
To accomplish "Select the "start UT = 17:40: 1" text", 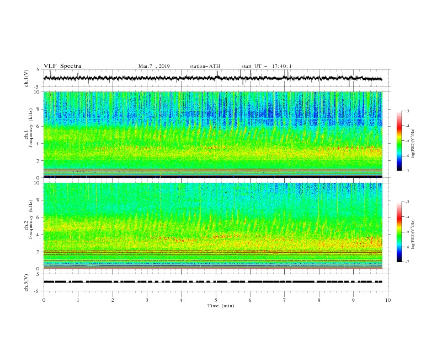I will [267, 66].
